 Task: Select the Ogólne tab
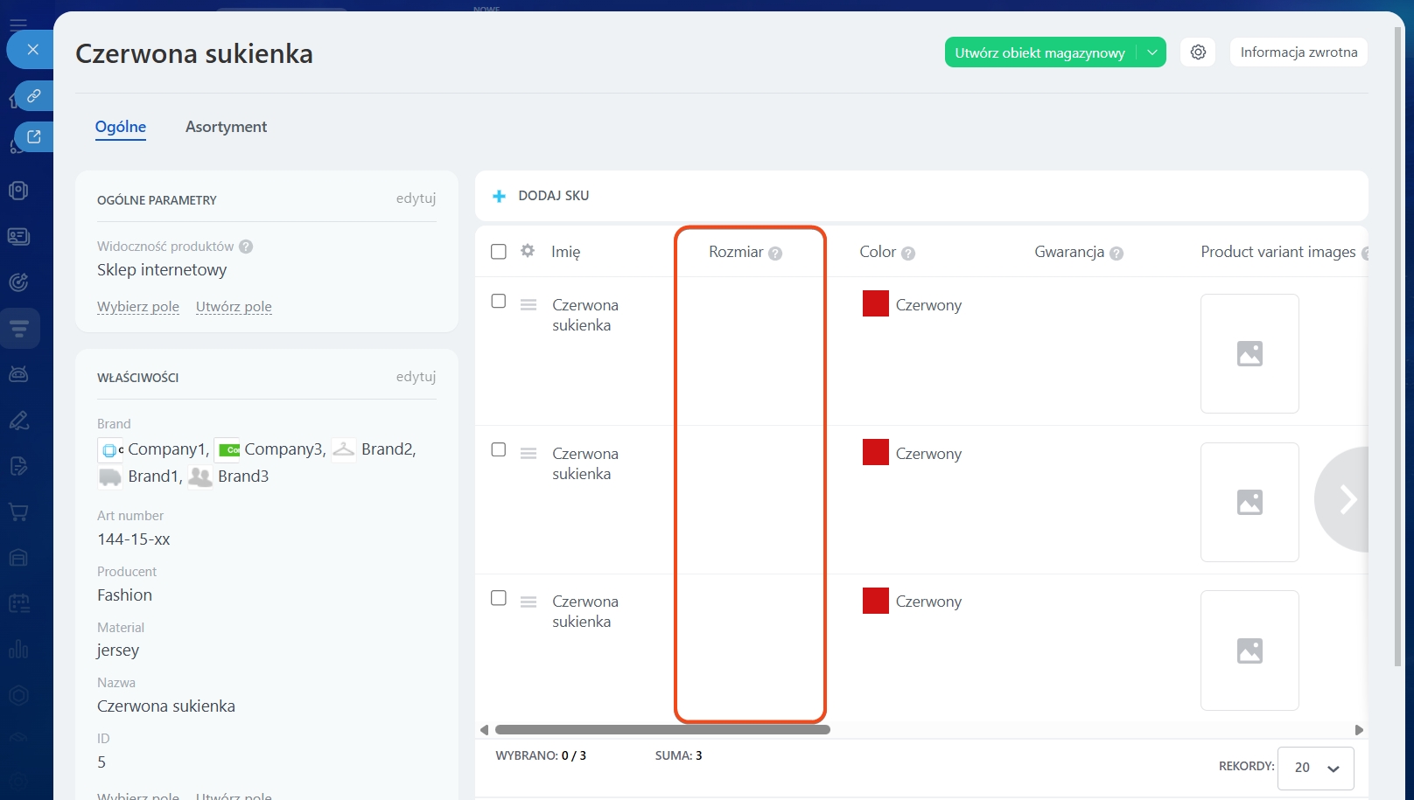point(121,127)
